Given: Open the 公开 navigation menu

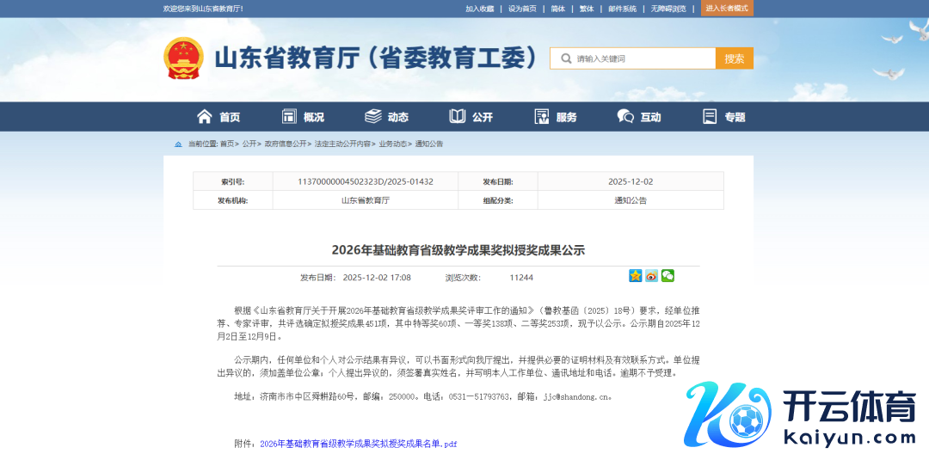Looking at the screenshot, I should (x=471, y=117).
